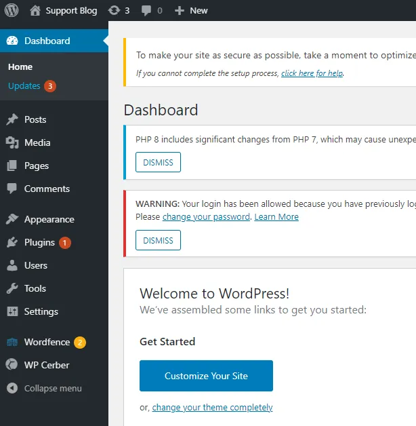
Task: Open the Pages menu
Action: (37, 166)
